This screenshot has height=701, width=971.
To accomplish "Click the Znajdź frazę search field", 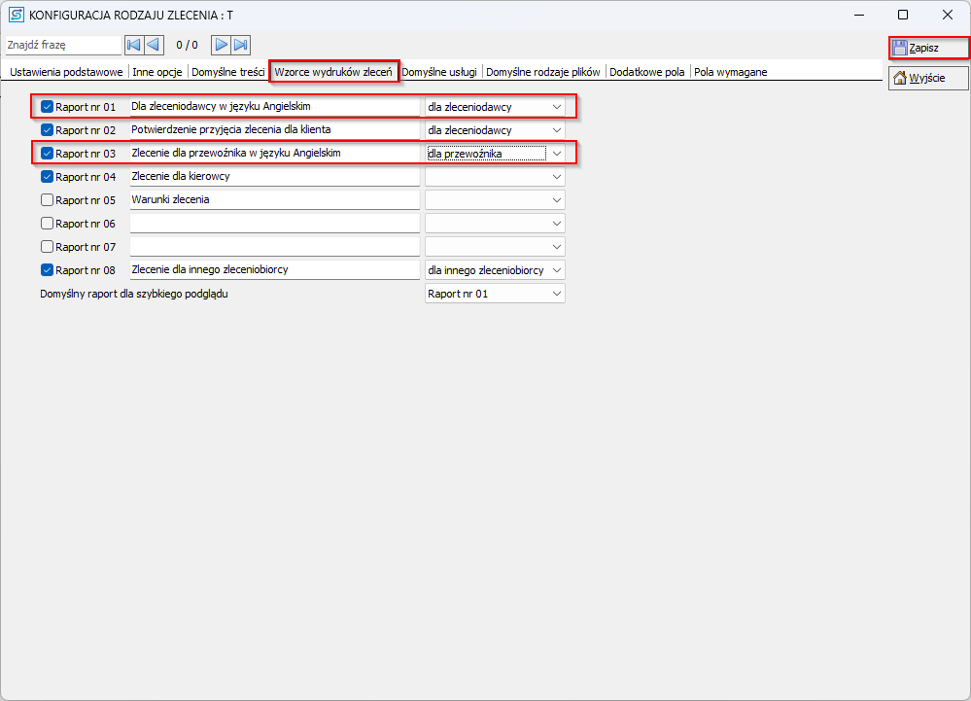I will (x=62, y=45).
